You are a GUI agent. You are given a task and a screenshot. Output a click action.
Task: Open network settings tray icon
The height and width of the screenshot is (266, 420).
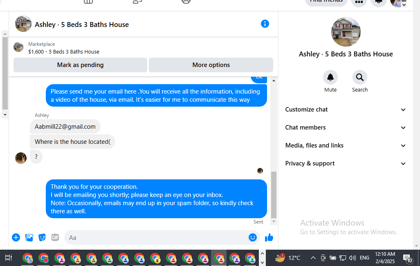343,258
